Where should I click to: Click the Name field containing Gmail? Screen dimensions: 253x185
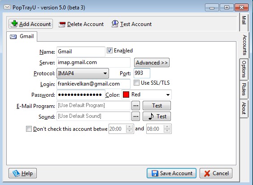[81, 52]
